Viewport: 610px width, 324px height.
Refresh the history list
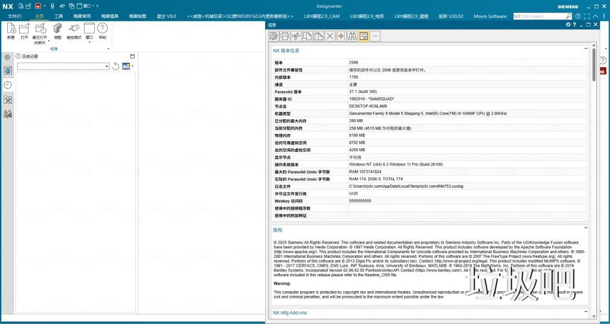point(116,67)
